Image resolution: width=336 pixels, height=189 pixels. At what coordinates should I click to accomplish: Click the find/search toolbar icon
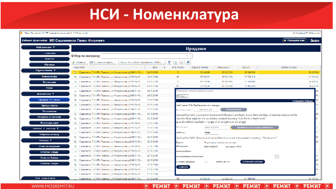tap(175, 62)
